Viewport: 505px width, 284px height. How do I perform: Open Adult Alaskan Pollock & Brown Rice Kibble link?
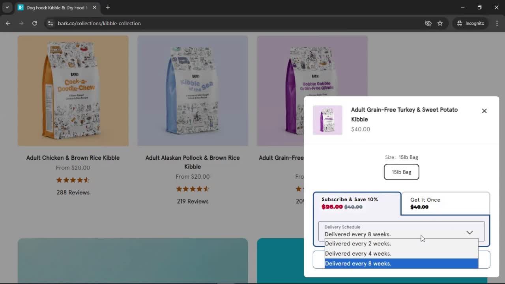[x=193, y=162]
